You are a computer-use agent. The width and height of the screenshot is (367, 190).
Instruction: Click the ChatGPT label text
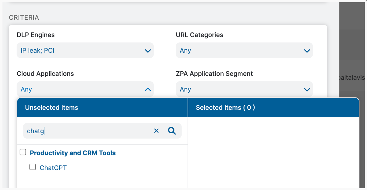53,168
